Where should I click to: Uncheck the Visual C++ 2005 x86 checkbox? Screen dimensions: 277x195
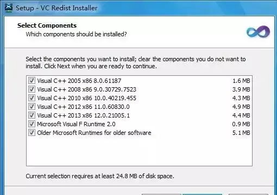pyautogui.click(x=32, y=81)
